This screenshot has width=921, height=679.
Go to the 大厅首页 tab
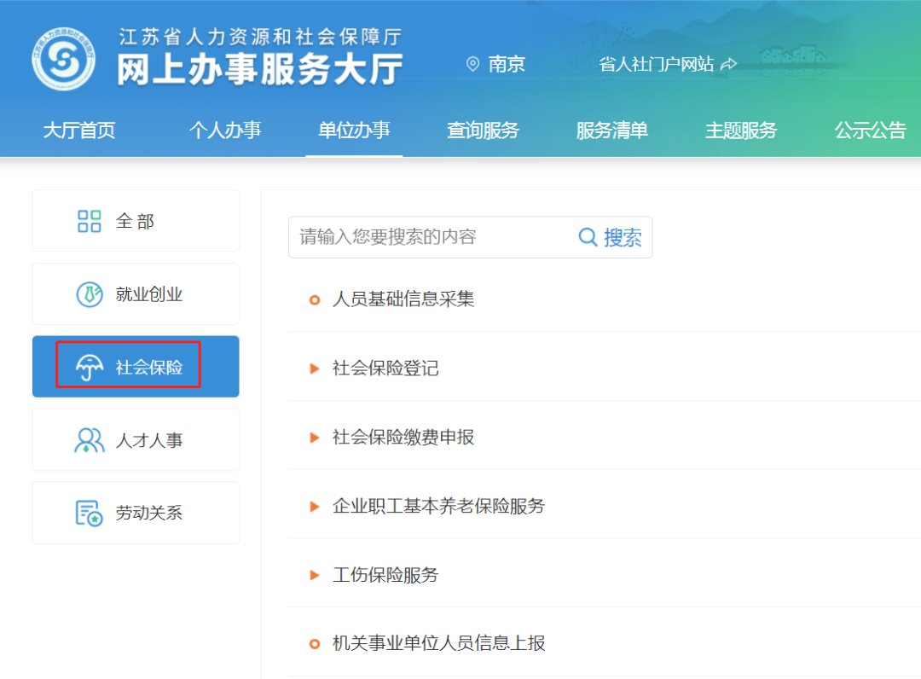coord(79,131)
